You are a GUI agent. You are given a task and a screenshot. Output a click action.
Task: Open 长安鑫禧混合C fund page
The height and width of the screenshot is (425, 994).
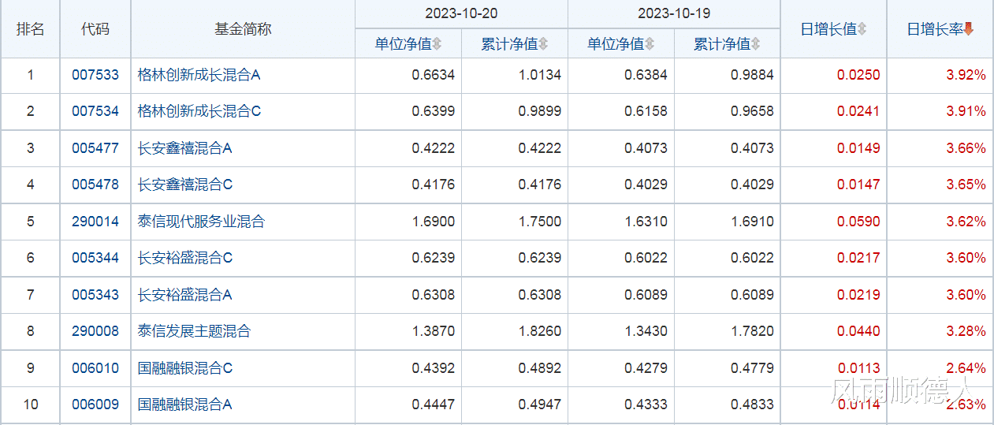click(x=185, y=185)
